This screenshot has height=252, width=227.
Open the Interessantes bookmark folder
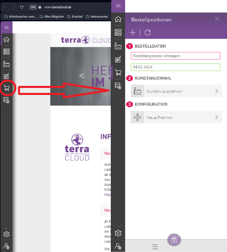click(x=97, y=17)
